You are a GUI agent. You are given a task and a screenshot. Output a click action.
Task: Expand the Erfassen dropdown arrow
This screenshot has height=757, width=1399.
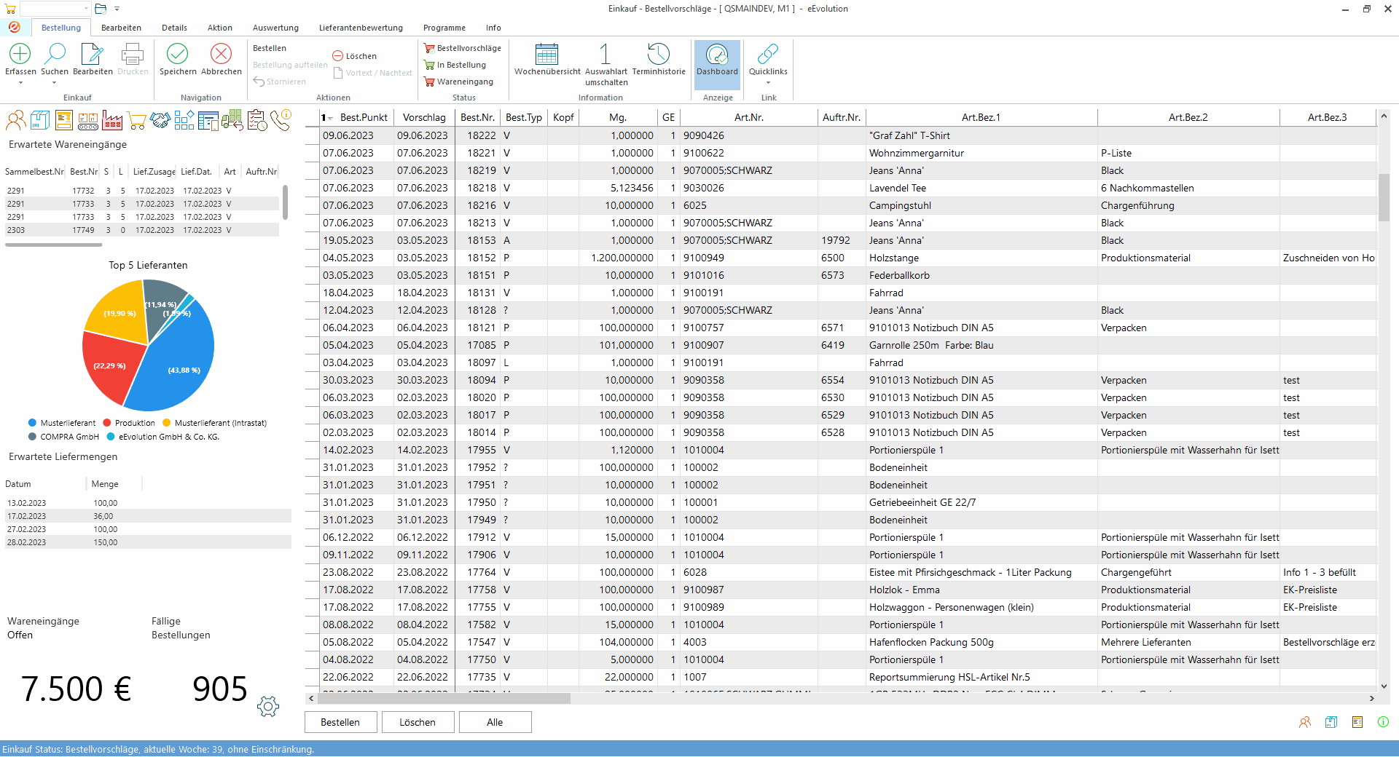coord(20,82)
